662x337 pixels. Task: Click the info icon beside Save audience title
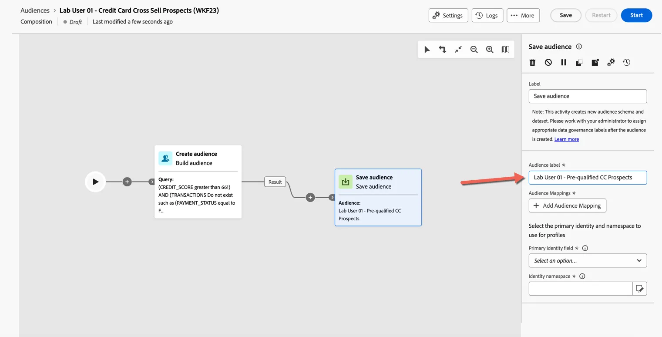point(579,47)
